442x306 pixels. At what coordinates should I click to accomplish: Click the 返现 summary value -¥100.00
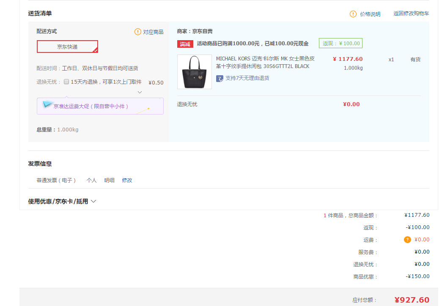tap(418, 227)
